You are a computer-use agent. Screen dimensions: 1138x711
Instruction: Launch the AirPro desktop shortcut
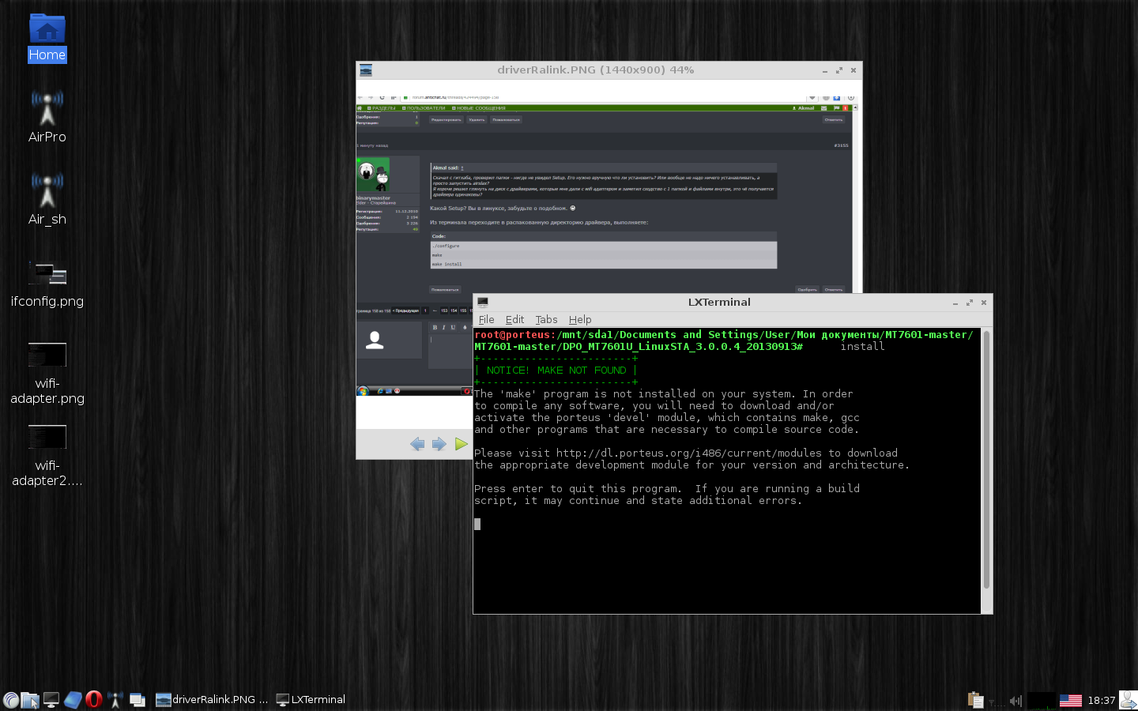pyautogui.click(x=47, y=117)
